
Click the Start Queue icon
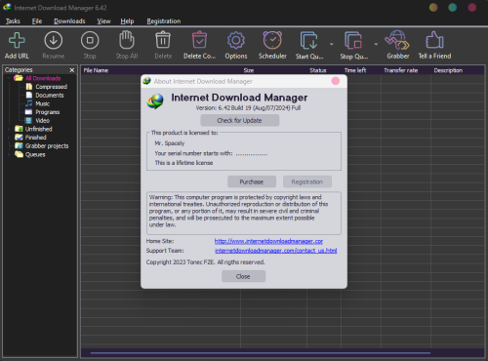[x=308, y=41]
